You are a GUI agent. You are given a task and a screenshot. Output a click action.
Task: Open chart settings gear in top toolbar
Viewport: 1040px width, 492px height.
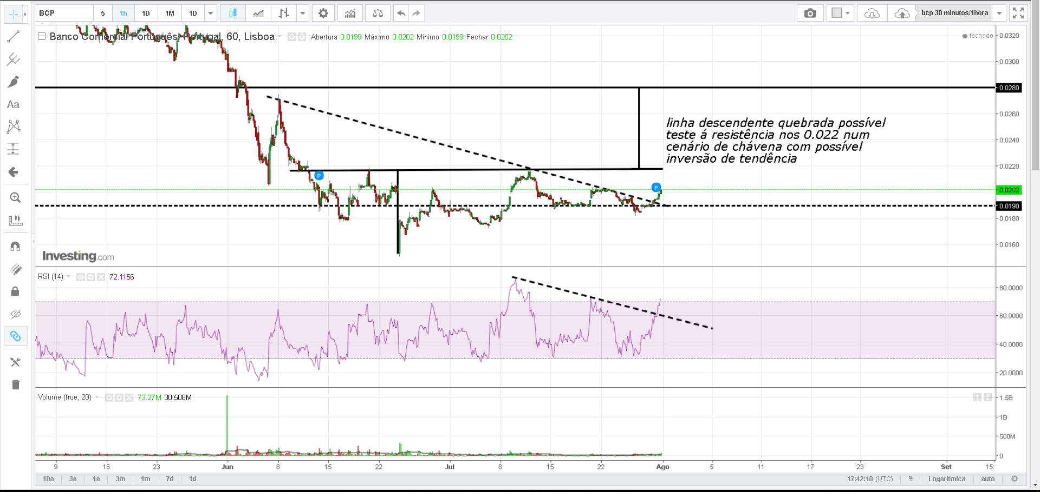pyautogui.click(x=323, y=13)
